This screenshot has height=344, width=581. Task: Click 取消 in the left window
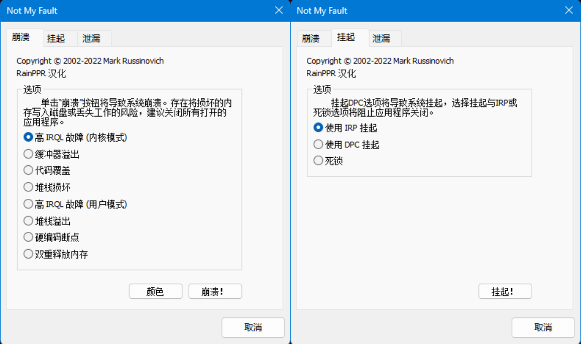pyautogui.click(x=253, y=327)
